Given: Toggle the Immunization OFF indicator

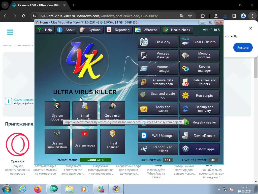Looking at the screenshot, I should [x=168, y=160].
